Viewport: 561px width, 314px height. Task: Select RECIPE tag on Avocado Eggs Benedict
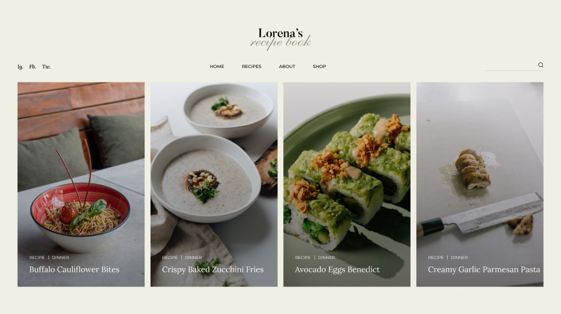pyautogui.click(x=303, y=257)
